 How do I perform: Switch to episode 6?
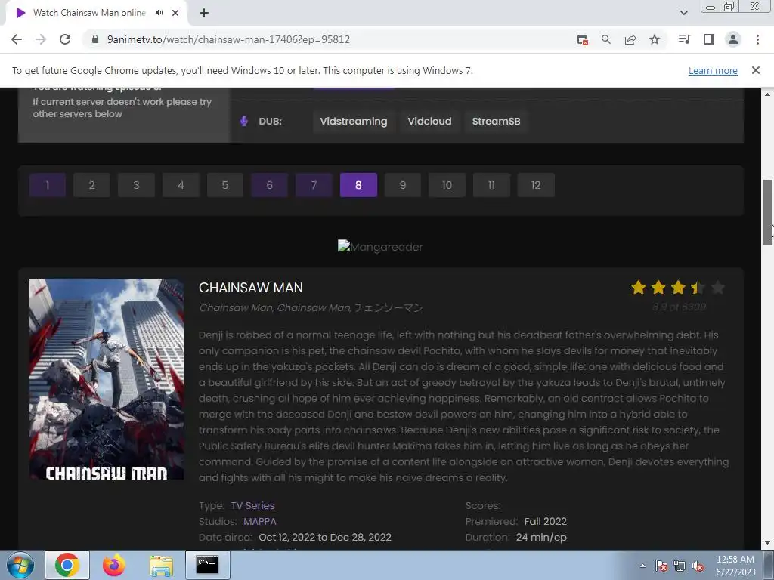click(270, 185)
